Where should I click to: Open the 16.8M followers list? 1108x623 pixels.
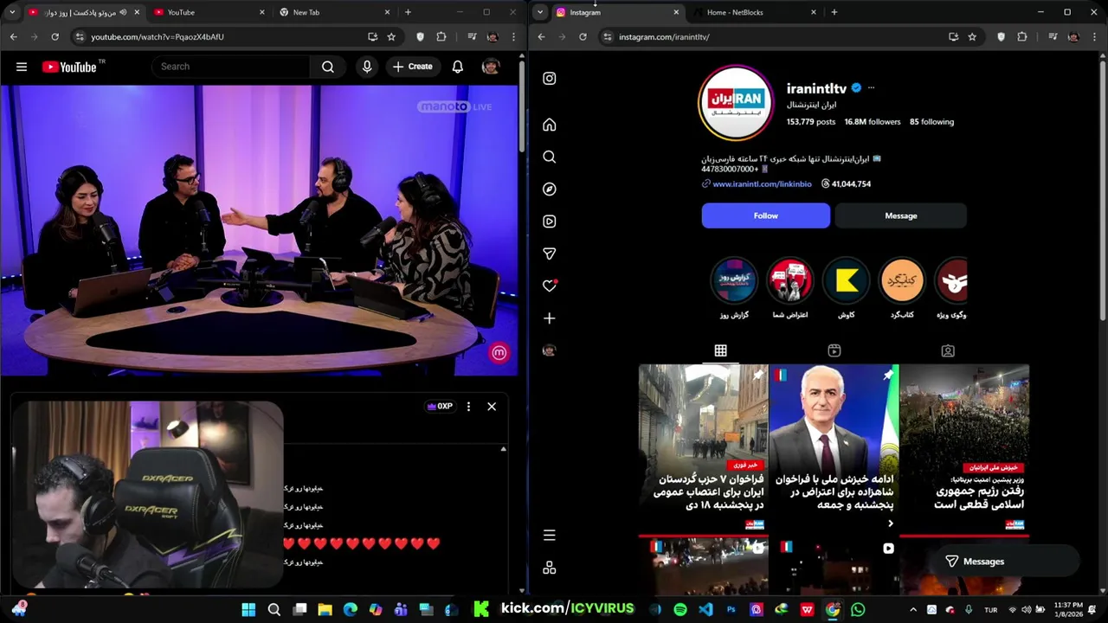click(873, 122)
